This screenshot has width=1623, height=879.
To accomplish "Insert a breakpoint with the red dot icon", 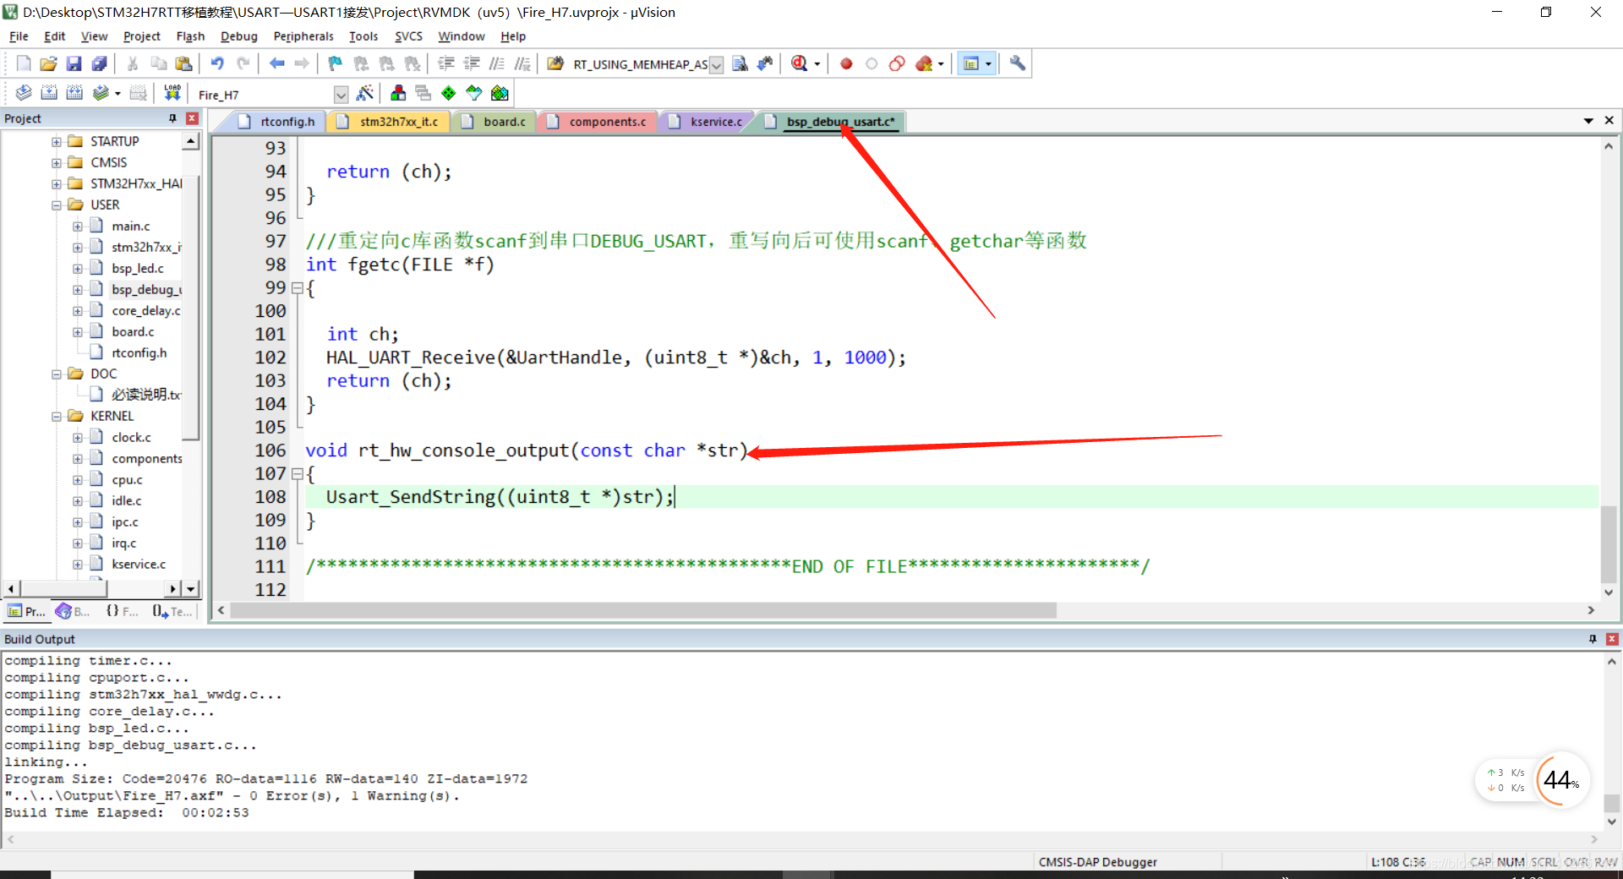I will pos(846,63).
